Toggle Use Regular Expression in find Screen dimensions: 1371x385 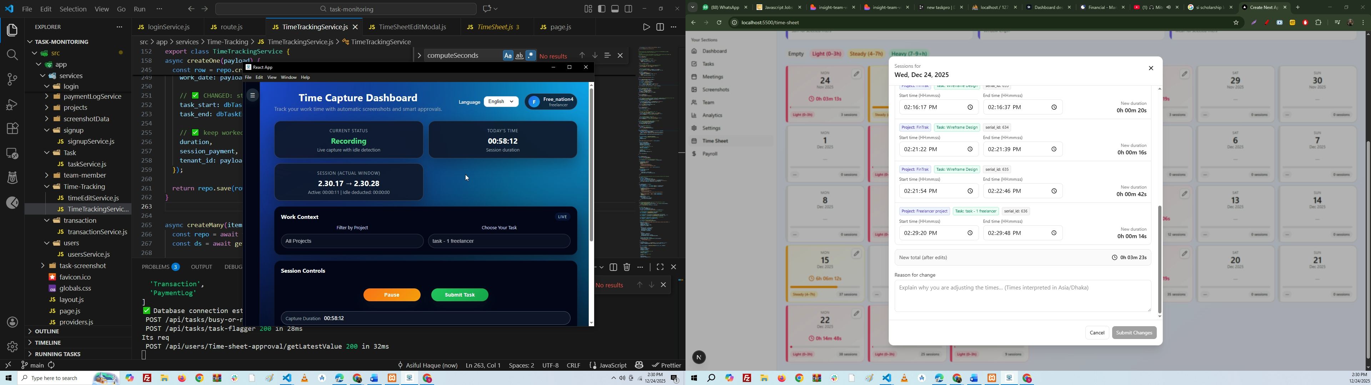(x=531, y=56)
